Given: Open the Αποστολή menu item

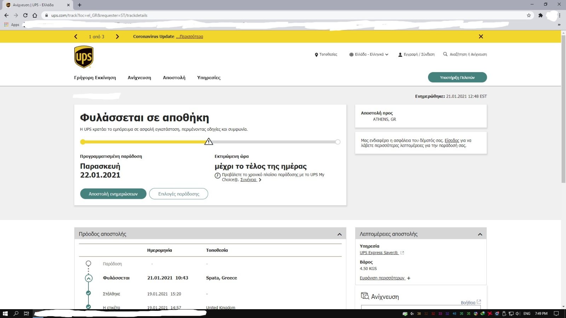Looking at the screenshot, I should click(174, 77).
